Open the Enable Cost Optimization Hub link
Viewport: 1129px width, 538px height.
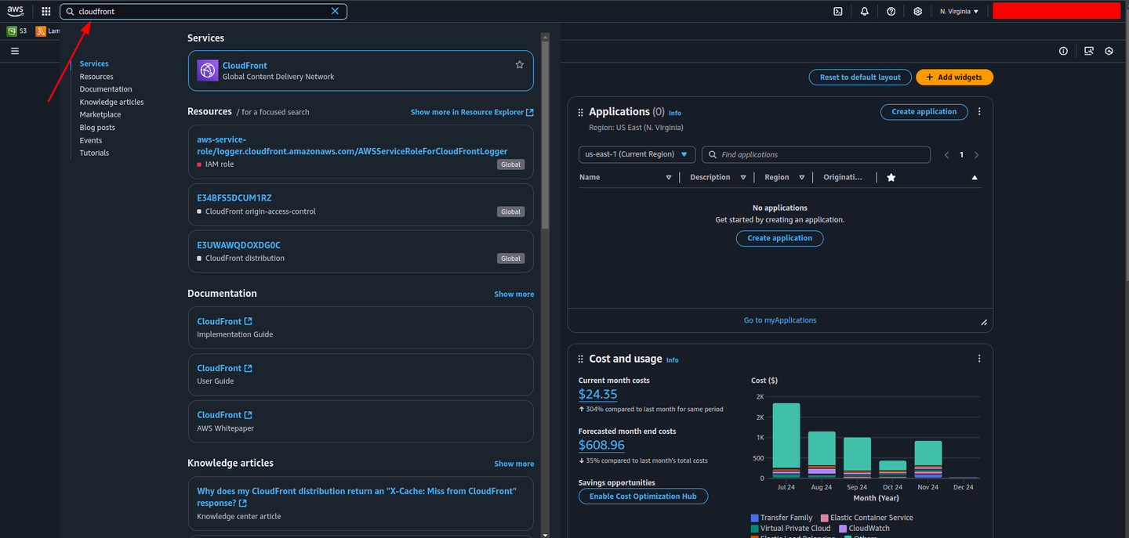click(x=643, y=496)
